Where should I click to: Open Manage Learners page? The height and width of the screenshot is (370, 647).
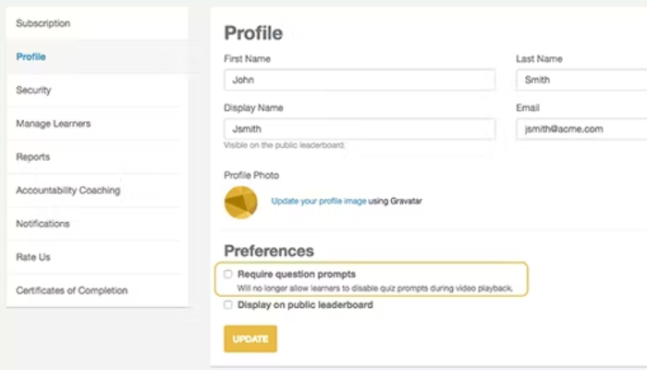53,123
